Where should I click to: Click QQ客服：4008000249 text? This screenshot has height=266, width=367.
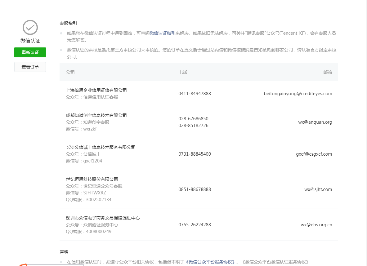pyautogui.click(x=89, y=232)
